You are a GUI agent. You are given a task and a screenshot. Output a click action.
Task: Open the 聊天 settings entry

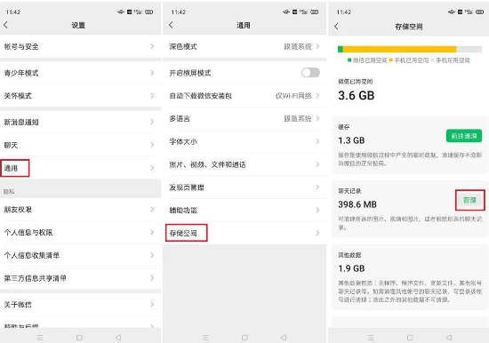[x=80, y=145]
